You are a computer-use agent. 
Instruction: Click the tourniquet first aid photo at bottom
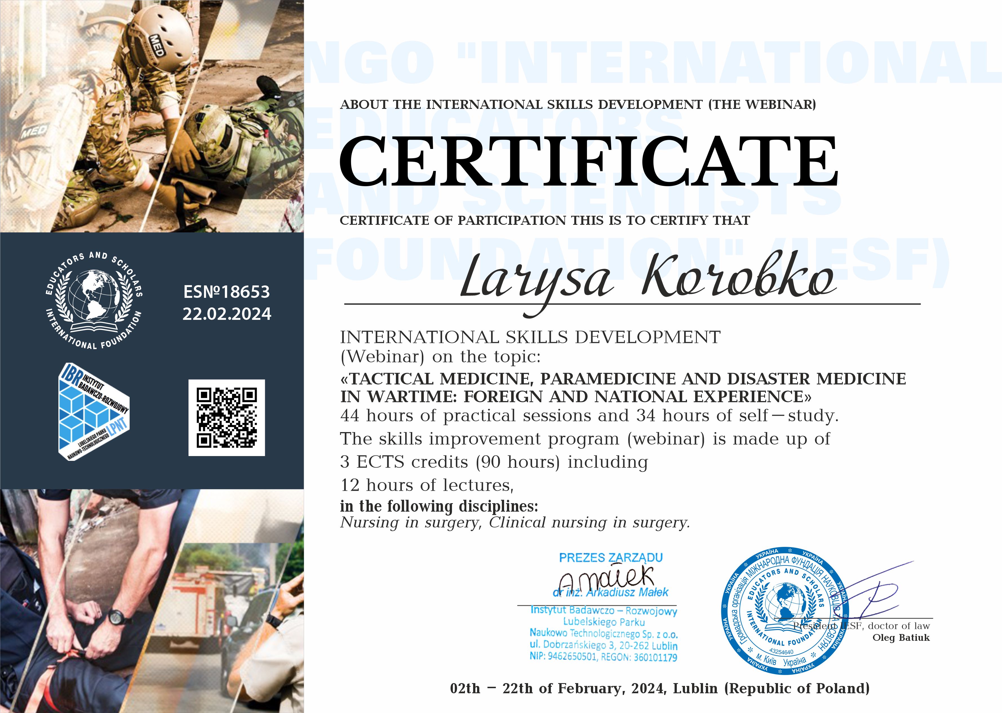(x=152, y=601)
